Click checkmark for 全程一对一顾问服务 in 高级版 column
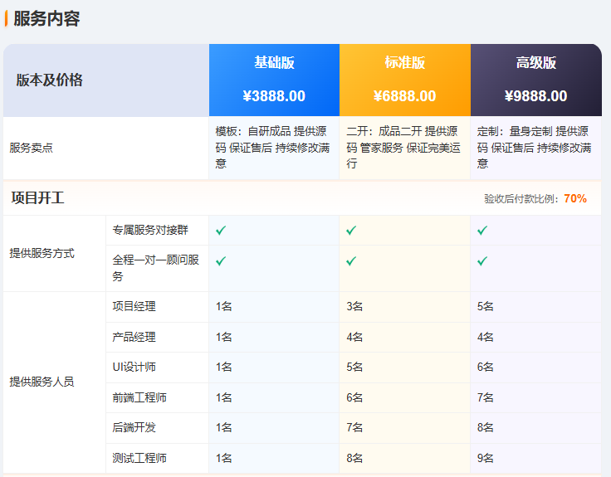Image resolution: width=611 pixels, height=477 pixels. coord(482,260)
